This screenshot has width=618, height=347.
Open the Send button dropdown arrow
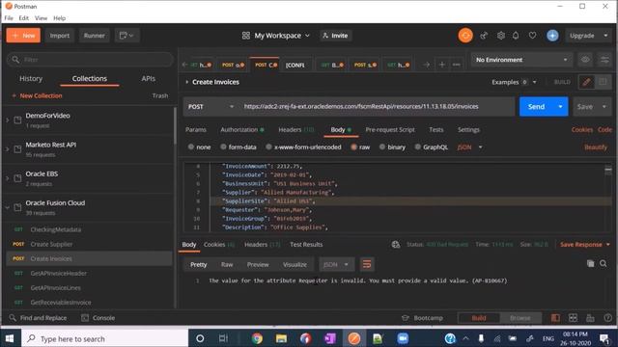pyautogui.click(x=560, y=107)
